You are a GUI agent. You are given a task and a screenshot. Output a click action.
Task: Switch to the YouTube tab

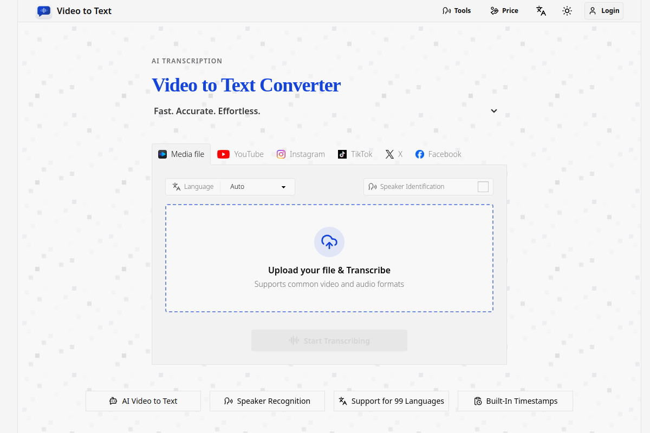point(240,154)
